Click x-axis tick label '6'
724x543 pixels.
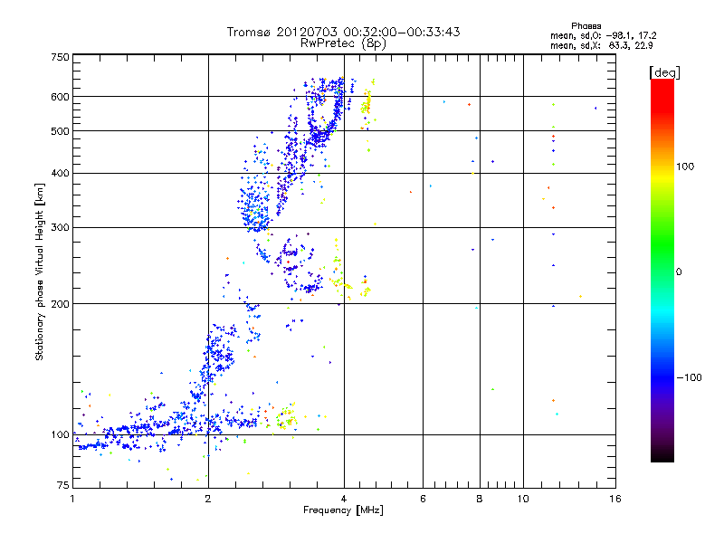click(423, 499)
